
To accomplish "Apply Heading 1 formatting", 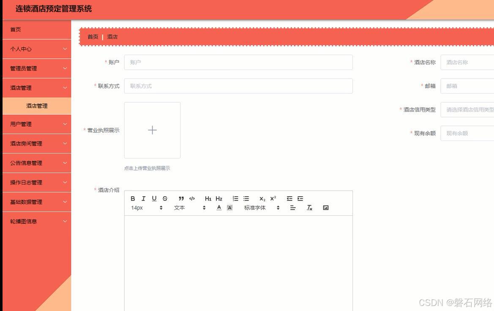I will [x=207, y=198].
